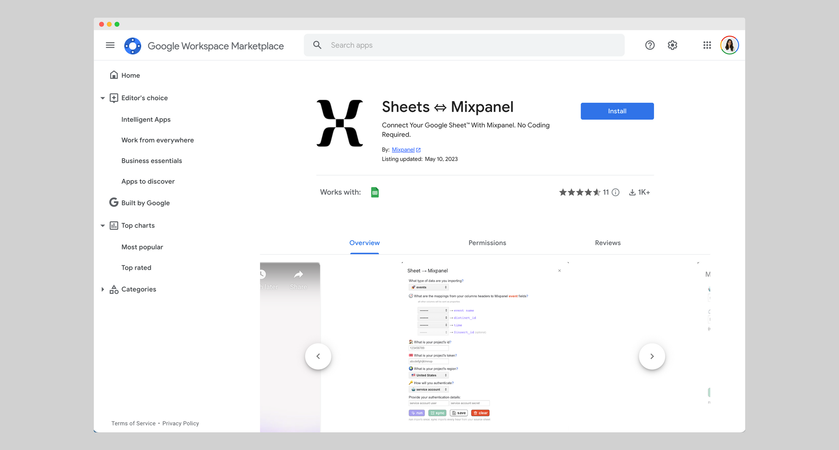Viewport: 839px width, 450px height.
Task: Click the Google Sheets works-with icon
Action: 375,192
